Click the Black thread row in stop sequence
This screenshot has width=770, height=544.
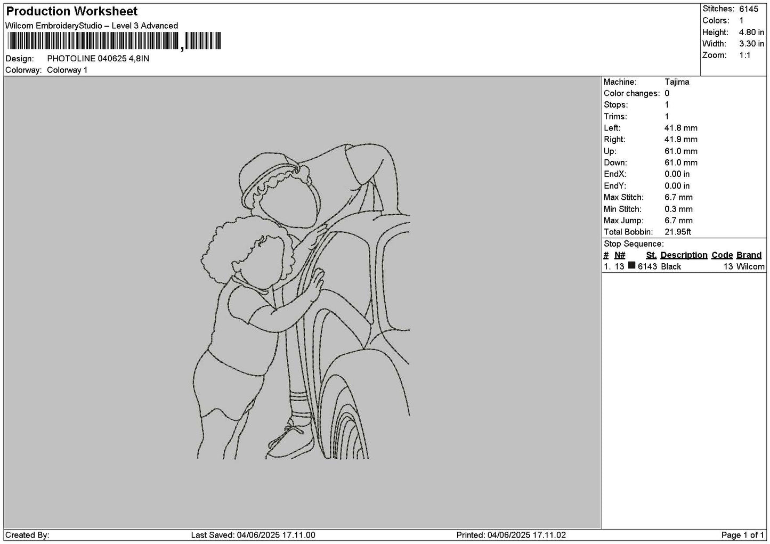pyautogui.click(x=684, y=266)
